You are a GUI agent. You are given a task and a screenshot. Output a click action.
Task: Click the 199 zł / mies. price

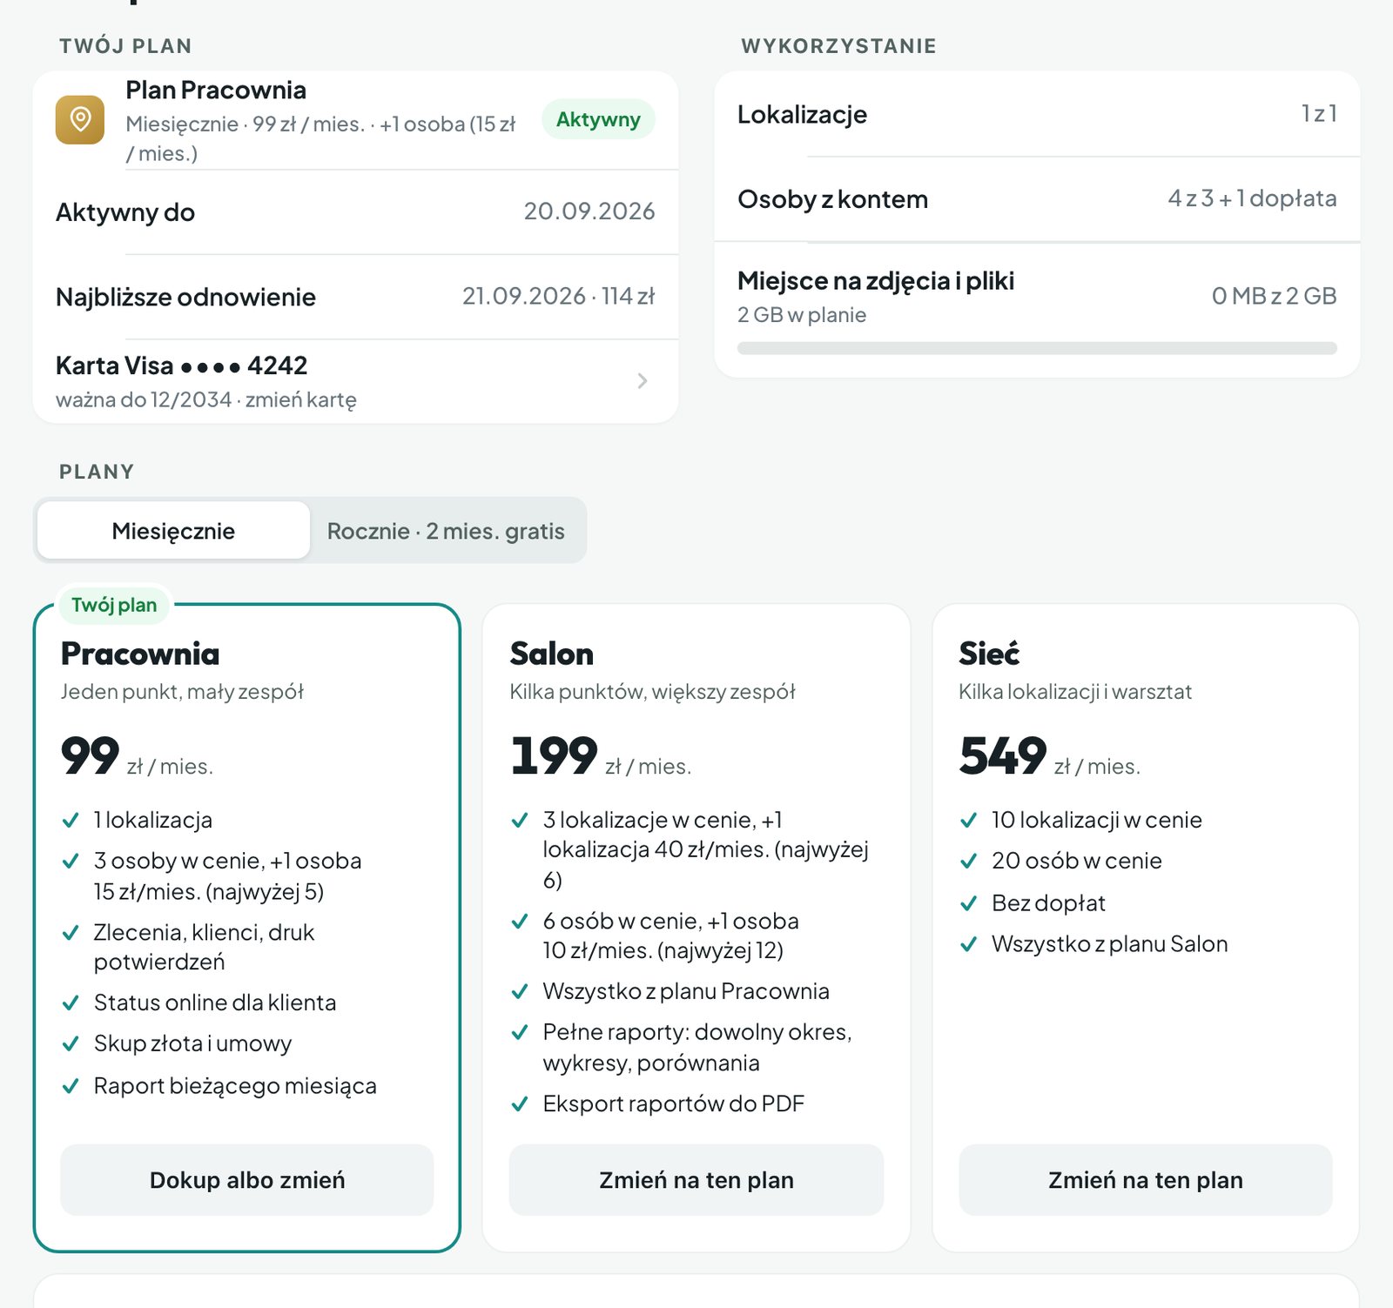(601, 755)
